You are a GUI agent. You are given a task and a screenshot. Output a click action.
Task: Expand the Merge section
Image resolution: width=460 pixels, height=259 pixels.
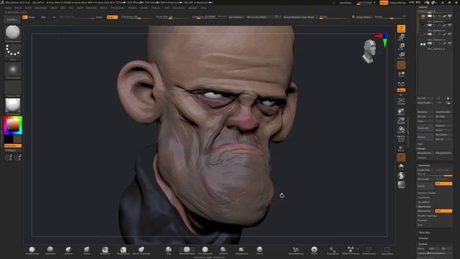[422, 149]
